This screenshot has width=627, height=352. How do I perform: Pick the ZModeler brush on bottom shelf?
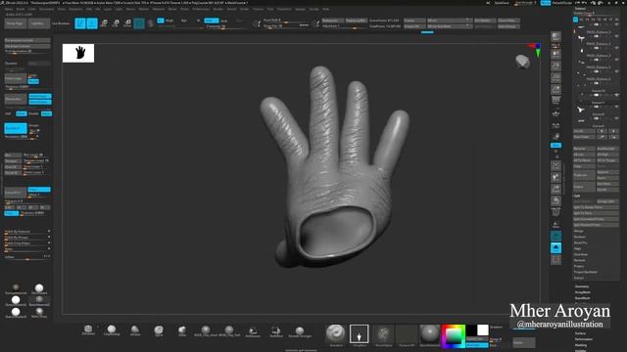[88, 330]
